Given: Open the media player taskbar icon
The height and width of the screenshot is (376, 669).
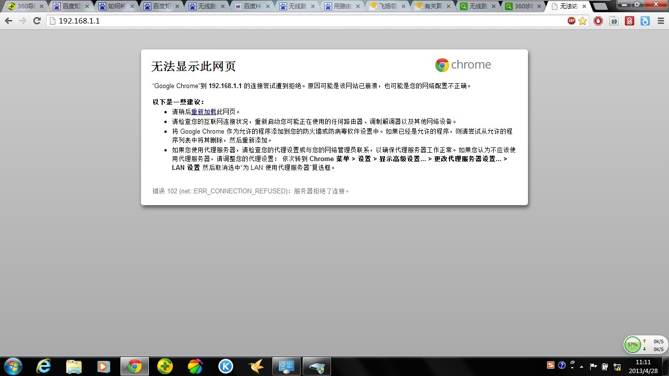Looking at the screenshot, I should 103,366.
